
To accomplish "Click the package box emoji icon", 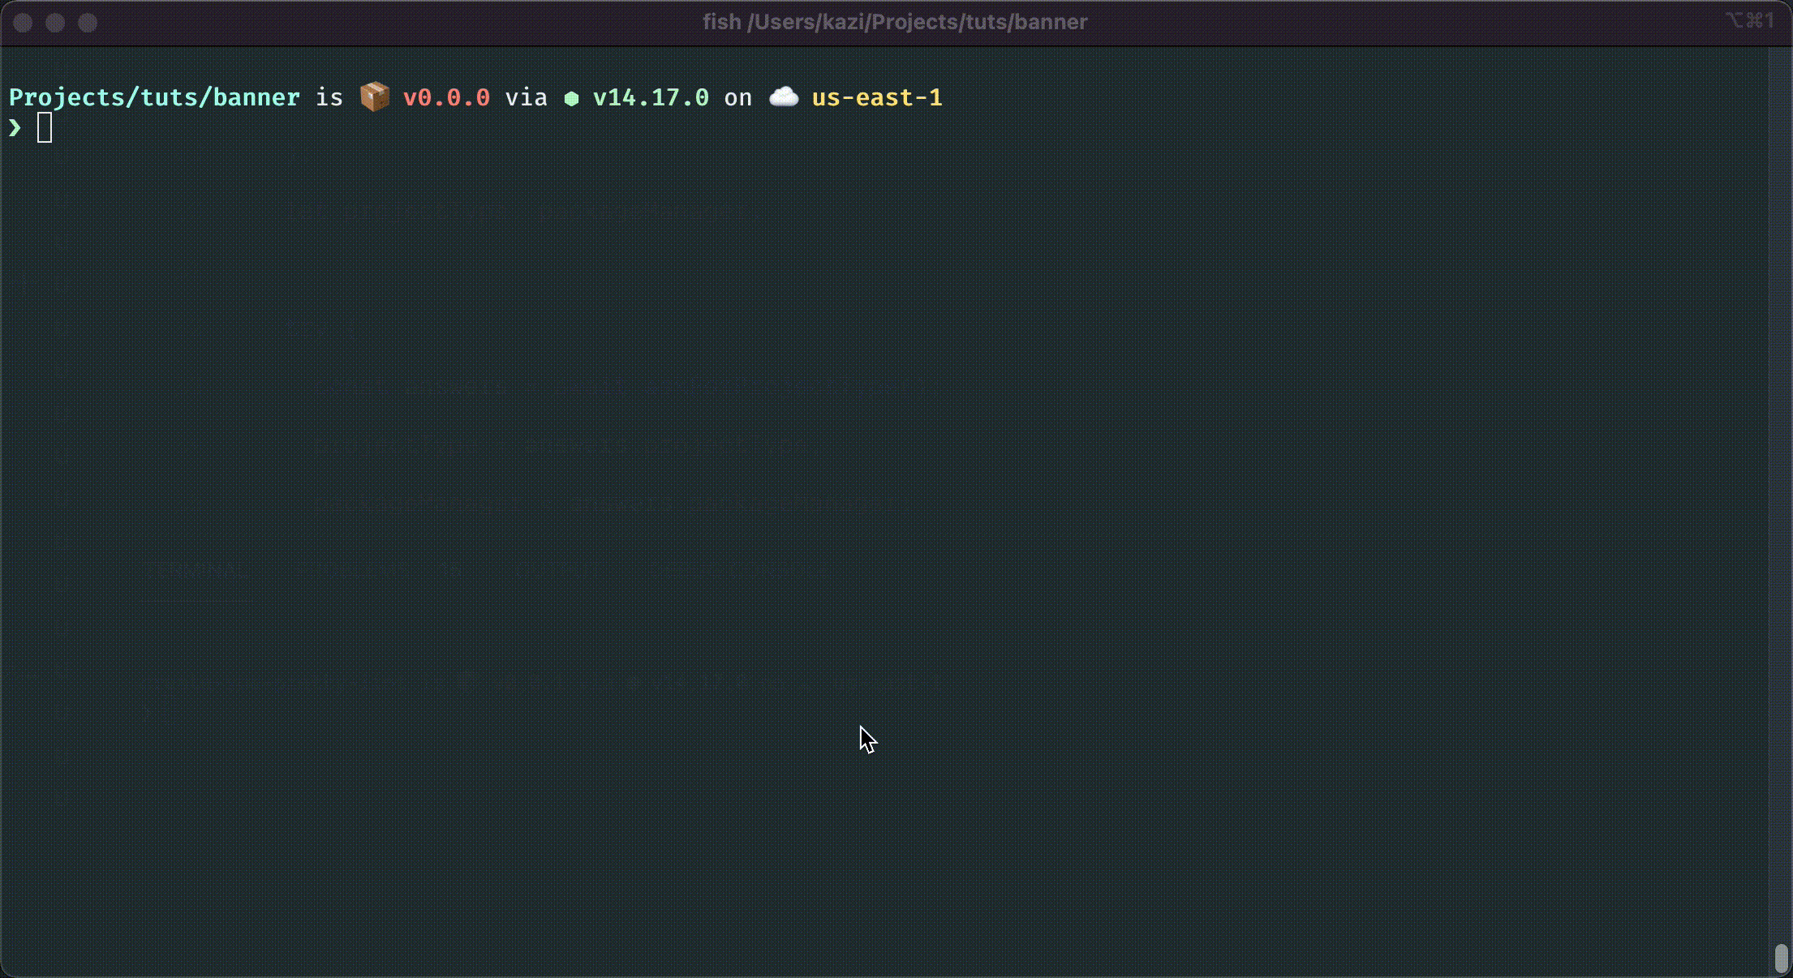I will click(x=374, y=97).
